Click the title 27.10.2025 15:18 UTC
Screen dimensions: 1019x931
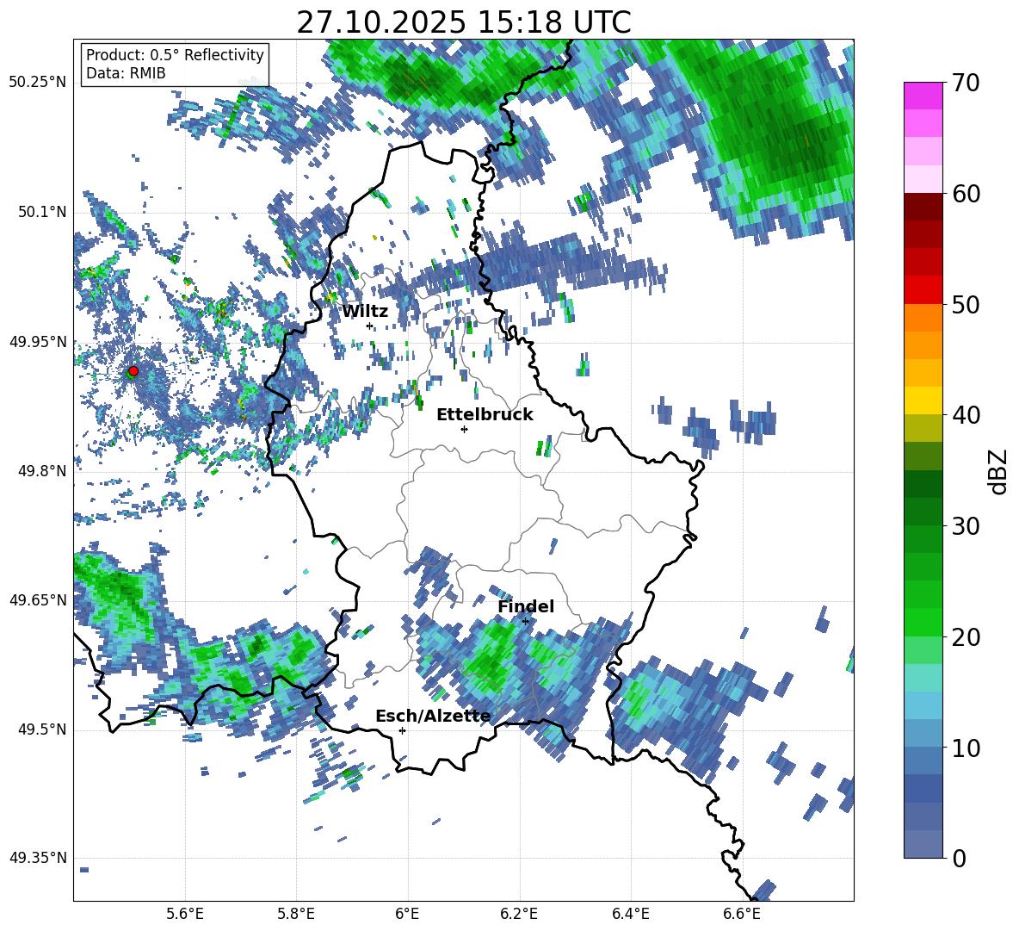point(463,22)
